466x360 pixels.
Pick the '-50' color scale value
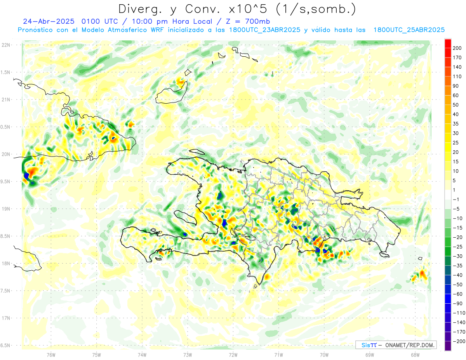pyautogui.click(x=457, y=284)
